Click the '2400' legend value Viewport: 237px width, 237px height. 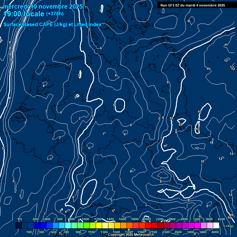click(x=172, y=219)
